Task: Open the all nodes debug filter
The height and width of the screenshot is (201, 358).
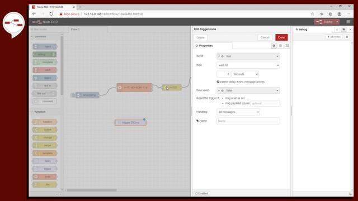Action: (x=334, y=37)
